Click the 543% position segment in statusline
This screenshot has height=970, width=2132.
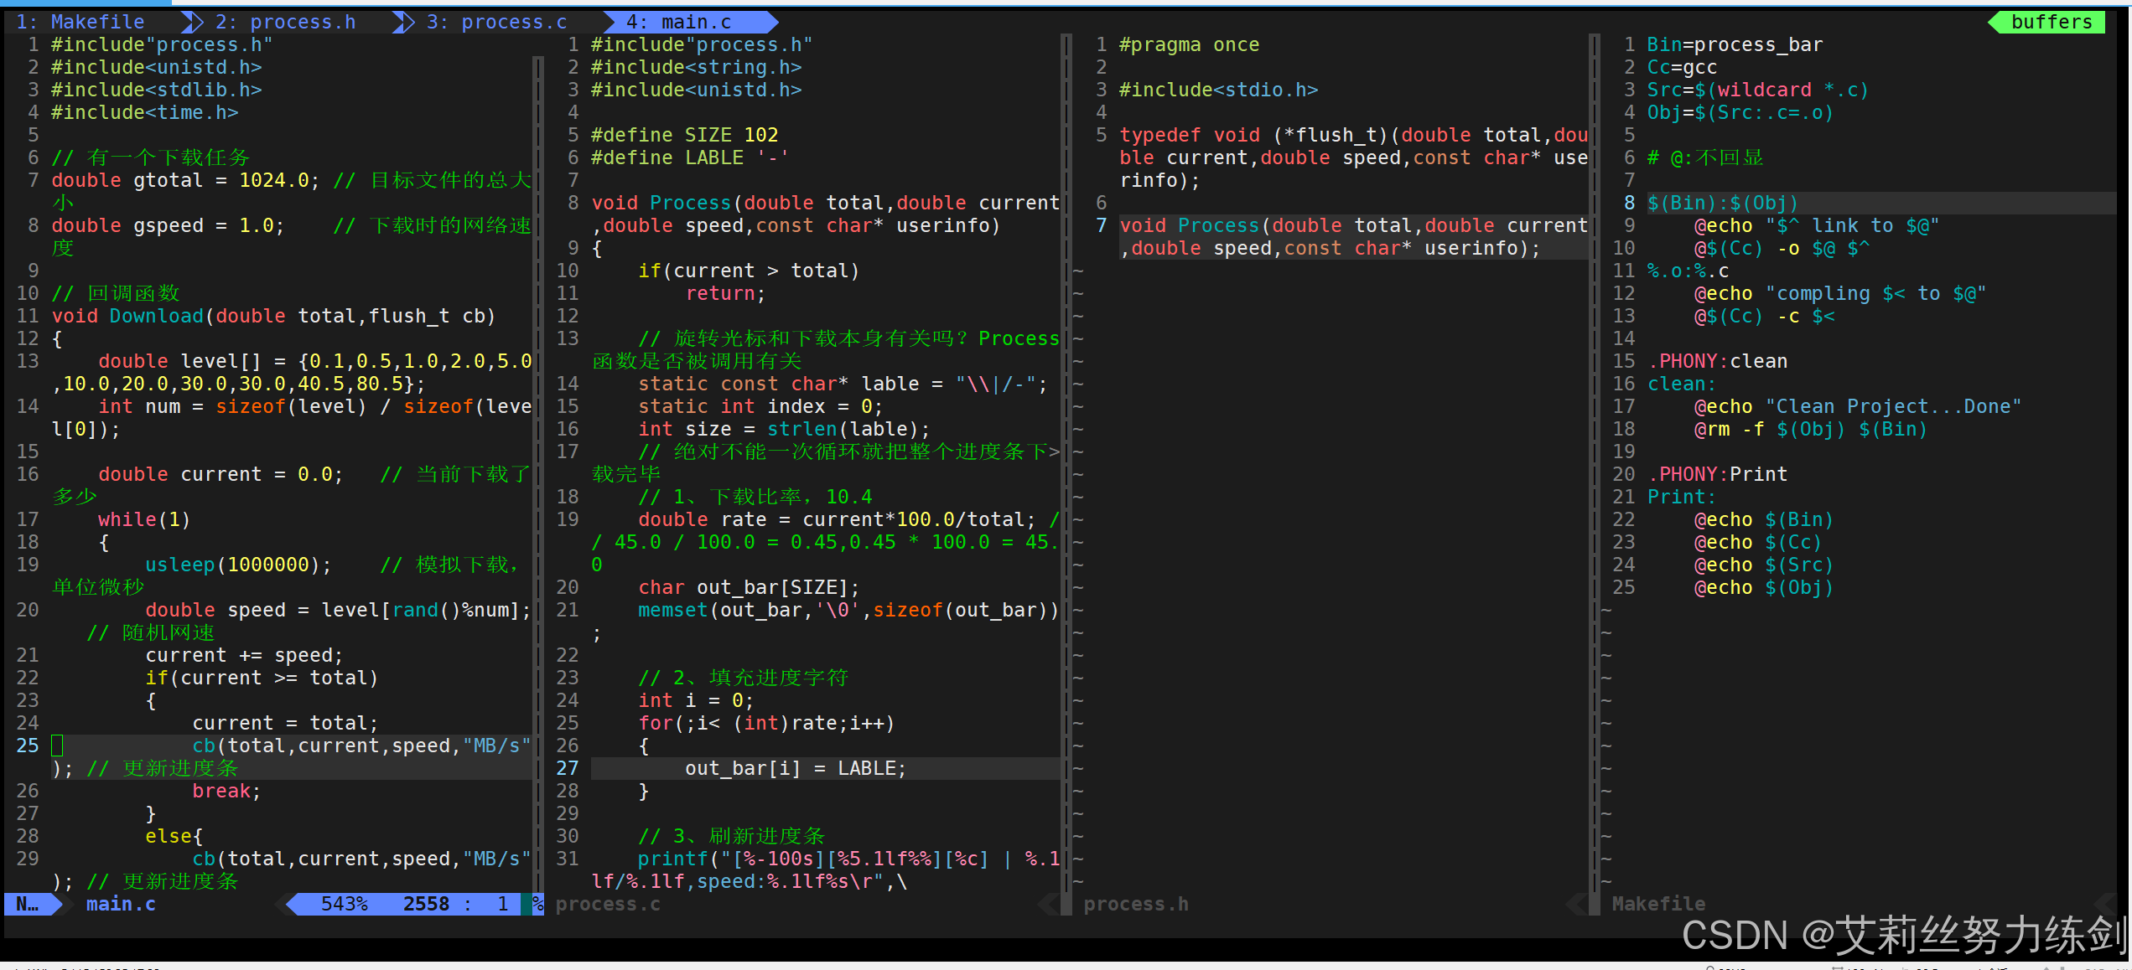tap(344, 904)
